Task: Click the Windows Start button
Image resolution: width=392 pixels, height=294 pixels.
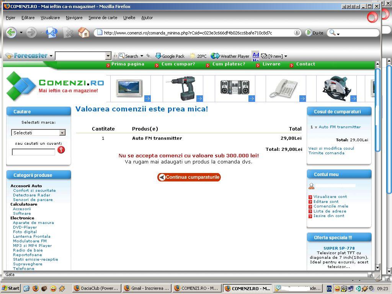Action: click(x=10, y=288)
